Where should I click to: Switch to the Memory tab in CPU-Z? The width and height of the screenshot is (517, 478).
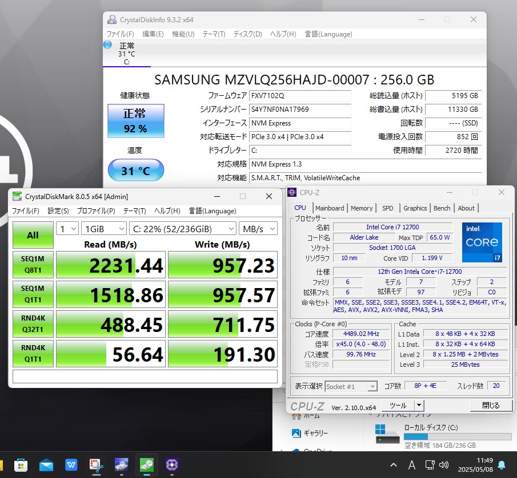pyautogui.click(x=362, y=208)
